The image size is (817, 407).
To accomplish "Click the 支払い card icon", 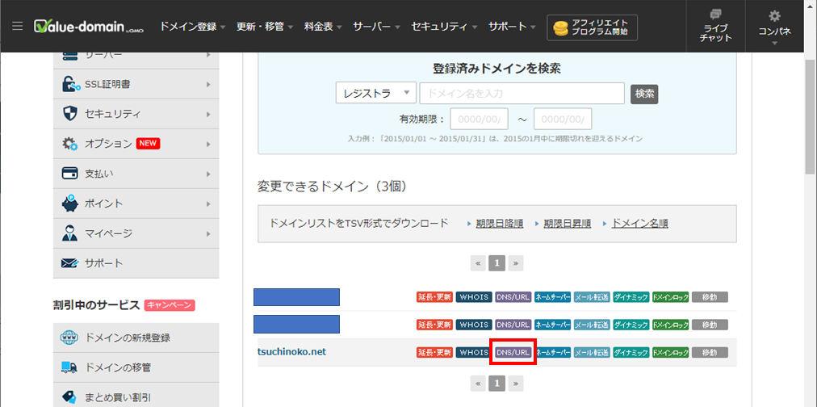I will (69, 174).
